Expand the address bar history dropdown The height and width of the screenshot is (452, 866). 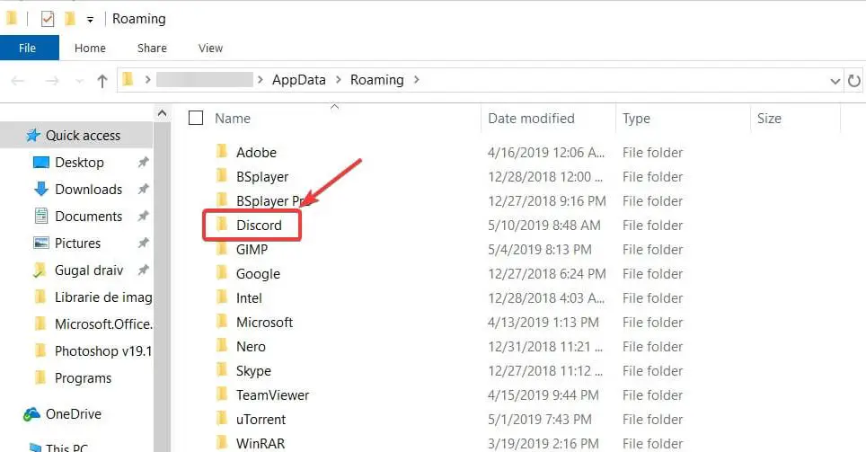pos(835,81)
